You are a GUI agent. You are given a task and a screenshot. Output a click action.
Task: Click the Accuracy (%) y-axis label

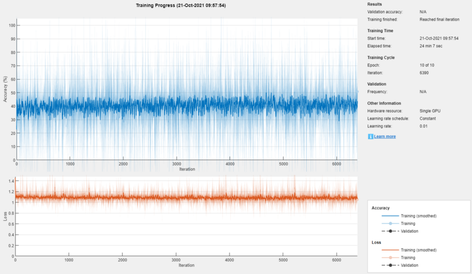click(5, 91)
